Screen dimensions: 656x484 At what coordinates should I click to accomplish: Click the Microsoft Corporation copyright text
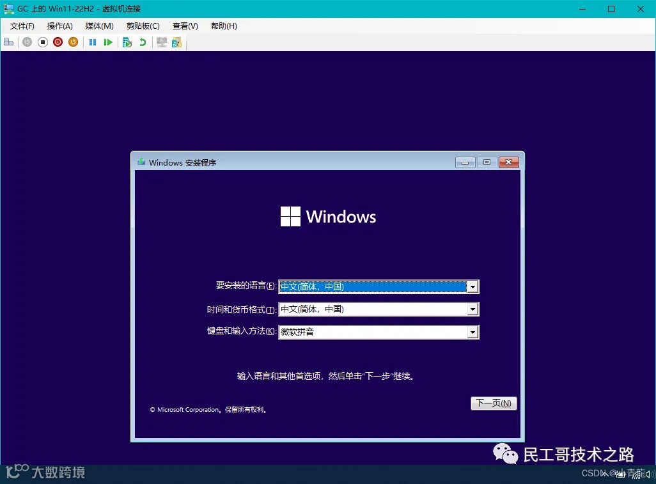click(208, 410)
